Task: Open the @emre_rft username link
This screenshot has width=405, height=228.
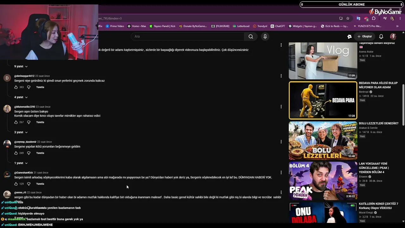Action: 20,193
